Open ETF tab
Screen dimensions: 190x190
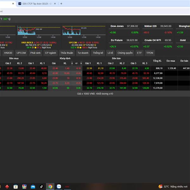click(x=139, y=53)
